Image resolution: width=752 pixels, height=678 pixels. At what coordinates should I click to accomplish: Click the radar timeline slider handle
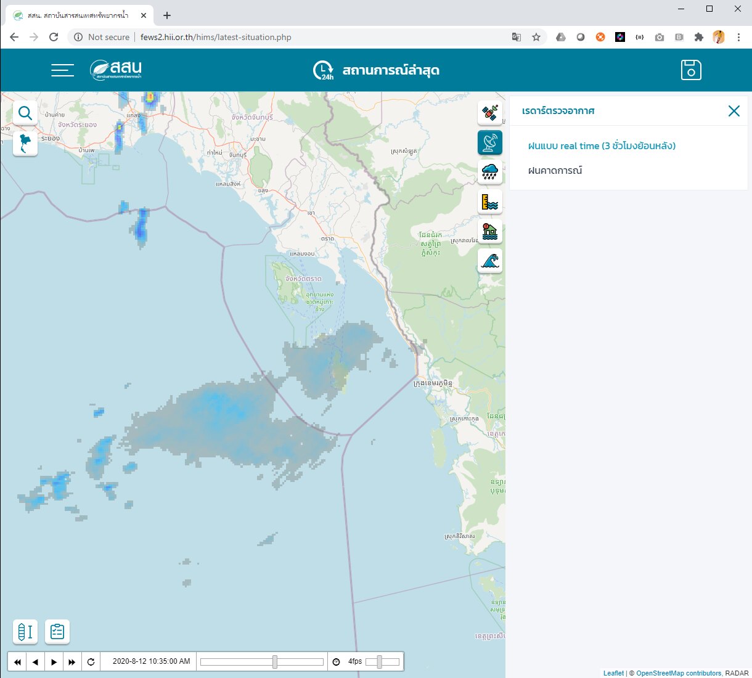coord(275,662)
